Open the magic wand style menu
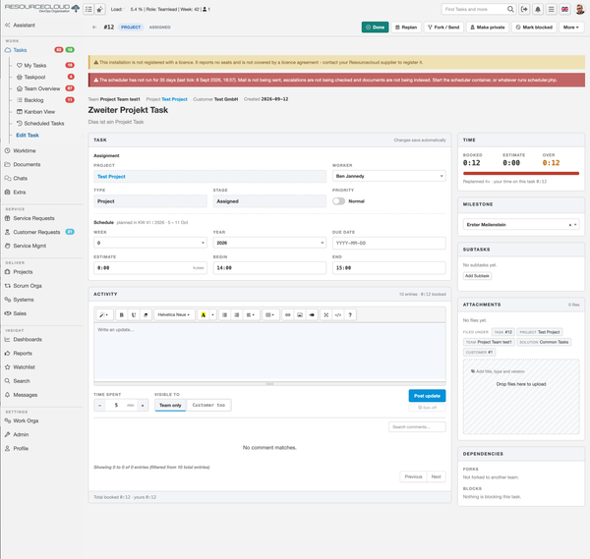Image resolution: width=590 pixels, height=559 pixels. click(104, 314)
